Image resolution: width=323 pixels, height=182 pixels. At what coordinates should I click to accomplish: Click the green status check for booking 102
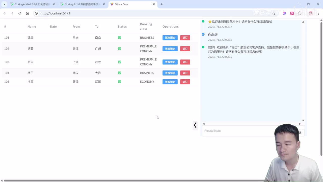119,49
